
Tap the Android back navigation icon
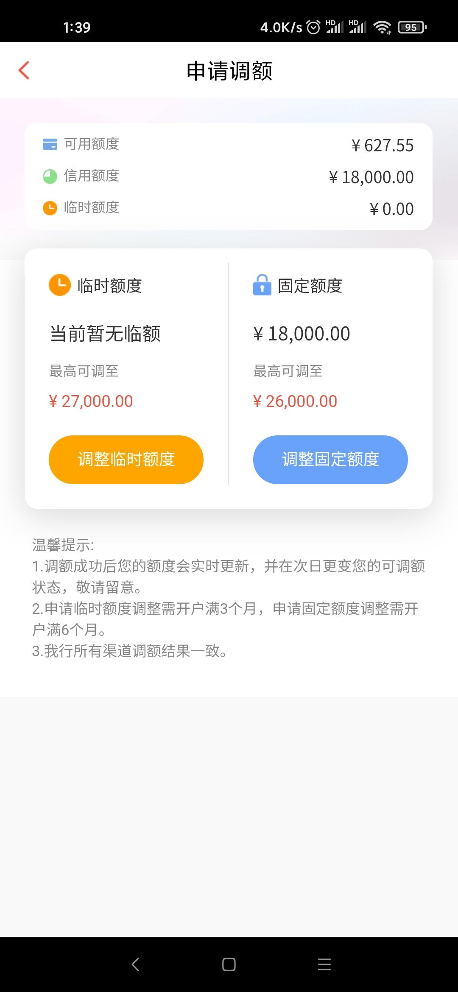[135, 964]
